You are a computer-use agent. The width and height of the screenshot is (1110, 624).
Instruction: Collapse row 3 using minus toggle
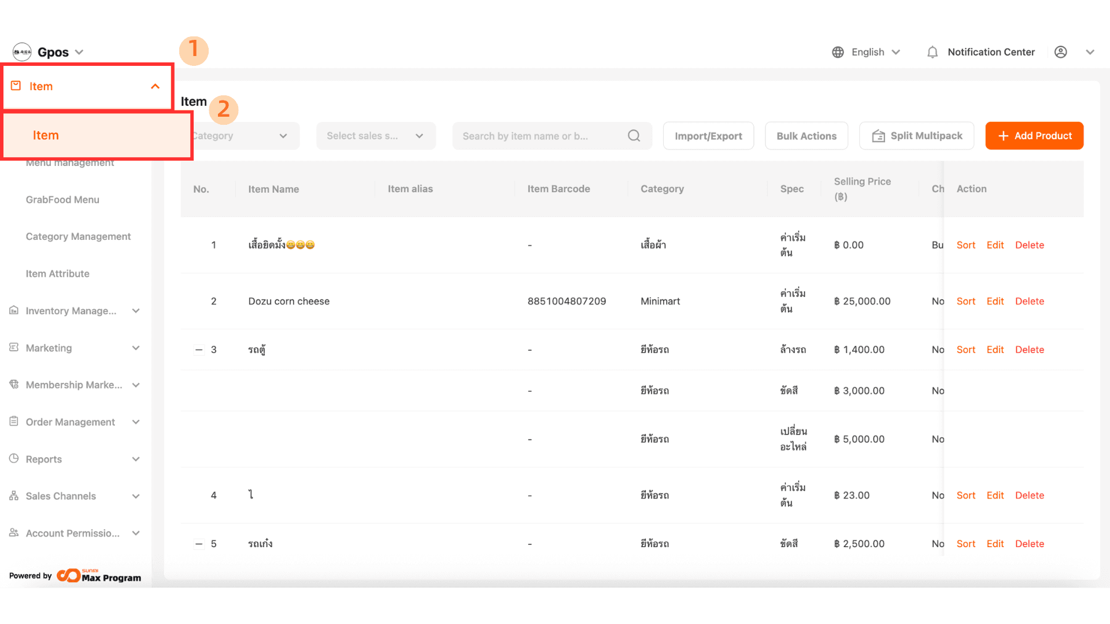199,350
